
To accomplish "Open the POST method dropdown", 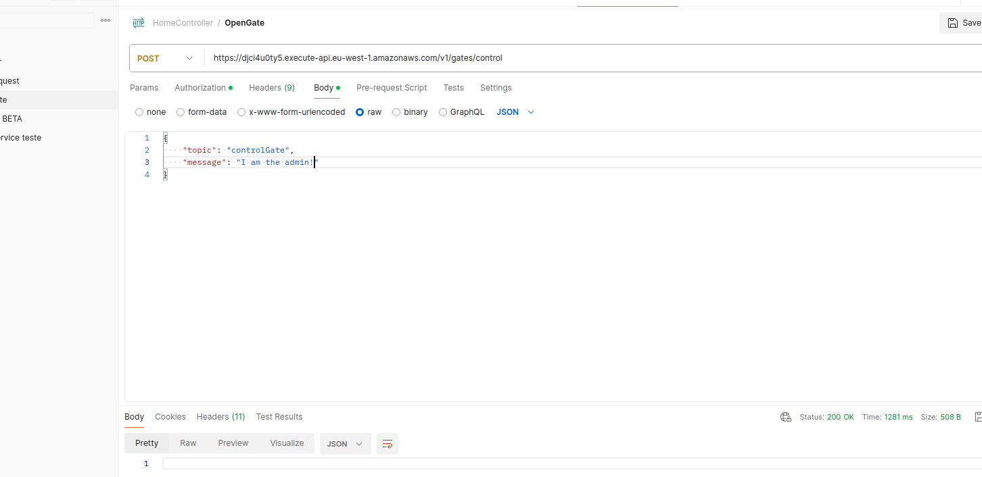I will coord(166,58).
